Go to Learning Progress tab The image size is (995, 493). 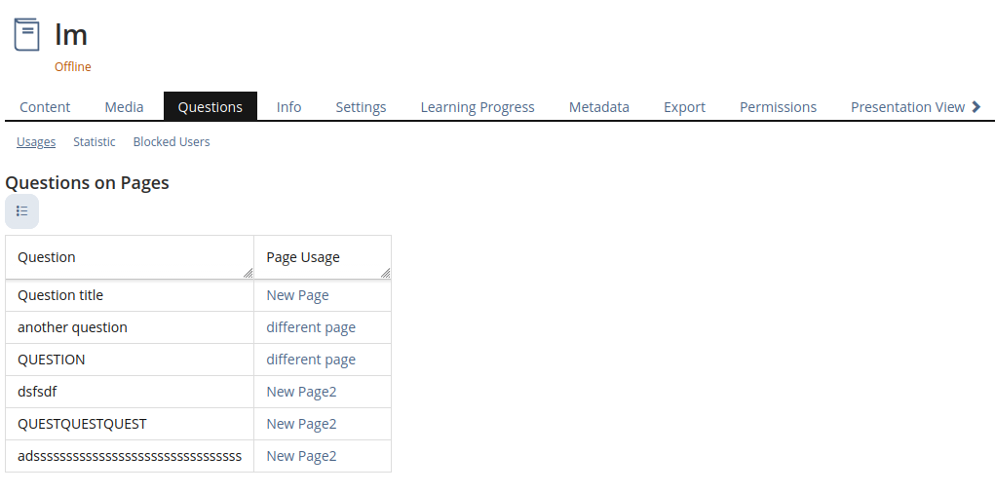coord(478,107)
